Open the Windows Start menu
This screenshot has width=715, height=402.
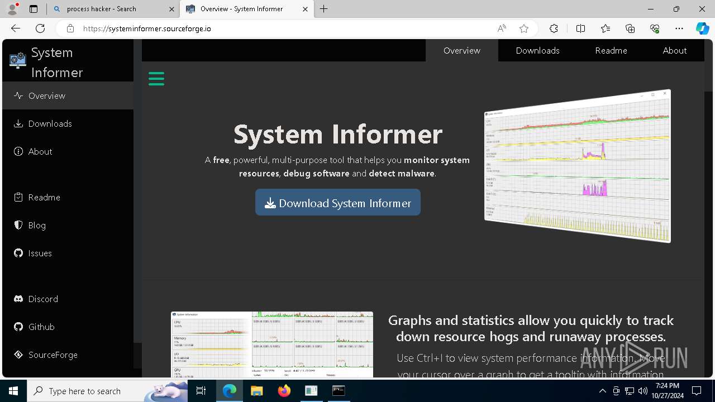click(x=13, y=391)
